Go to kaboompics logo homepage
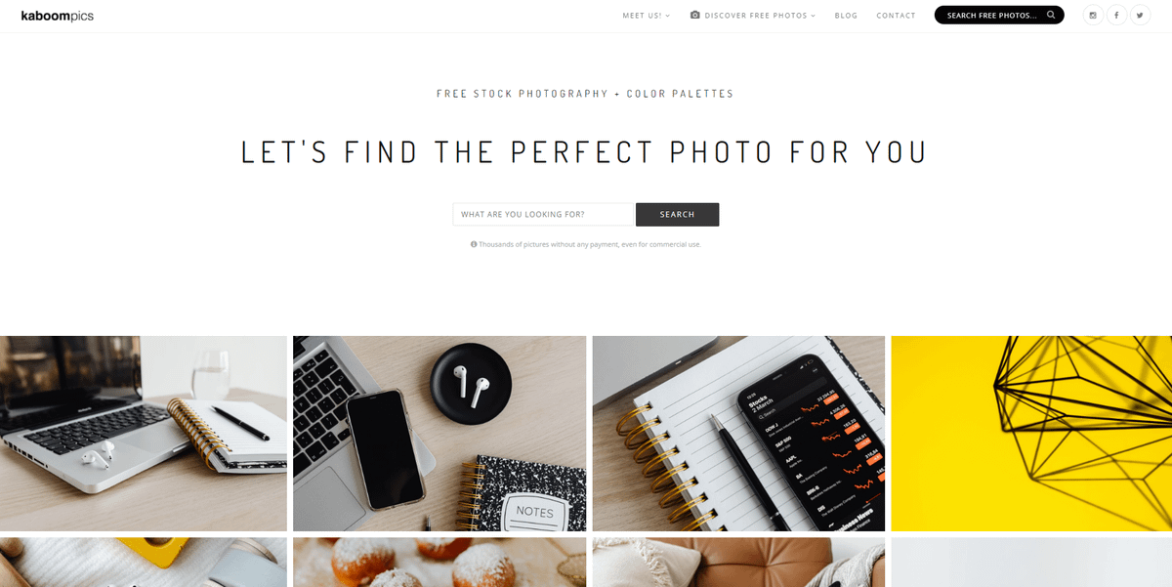Image resolution: width=1172 pixels, height=587 pixels. coord(58,16)
